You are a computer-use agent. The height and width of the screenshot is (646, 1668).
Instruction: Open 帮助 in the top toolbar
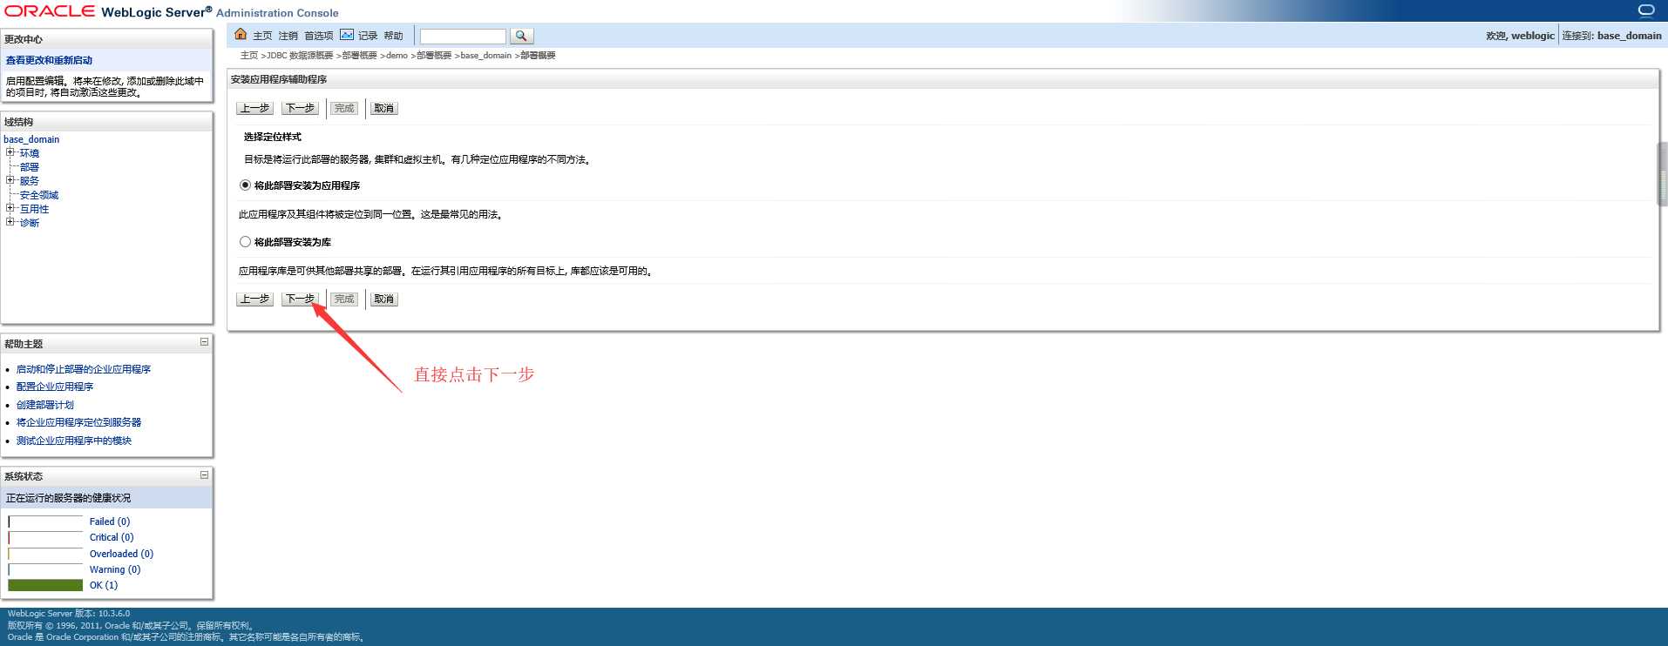393,36
